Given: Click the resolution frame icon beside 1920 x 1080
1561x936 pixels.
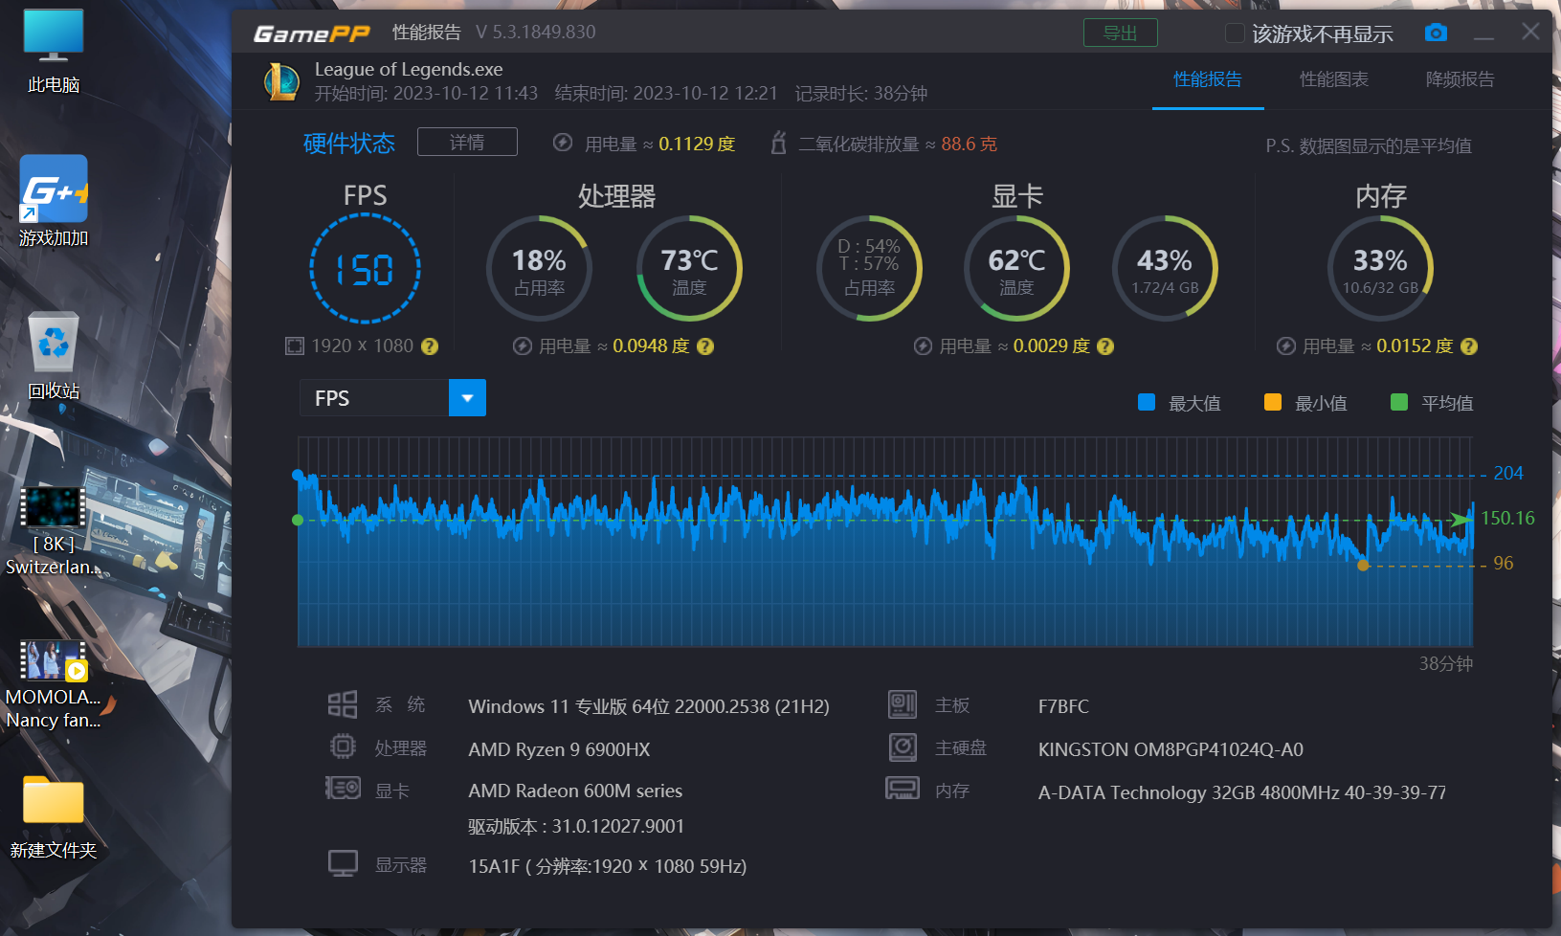Looking at the screenshot, I should tap(295, 345).
